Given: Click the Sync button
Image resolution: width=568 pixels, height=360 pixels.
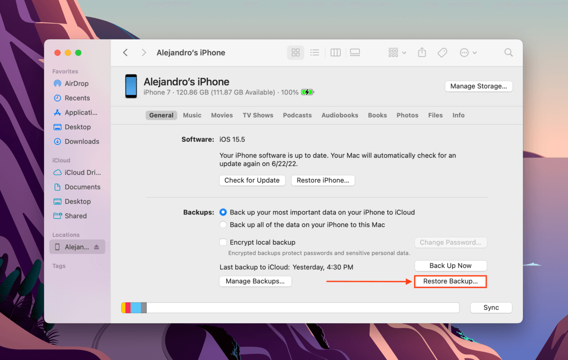Looking at the screenshot, I should coord(491,308).
